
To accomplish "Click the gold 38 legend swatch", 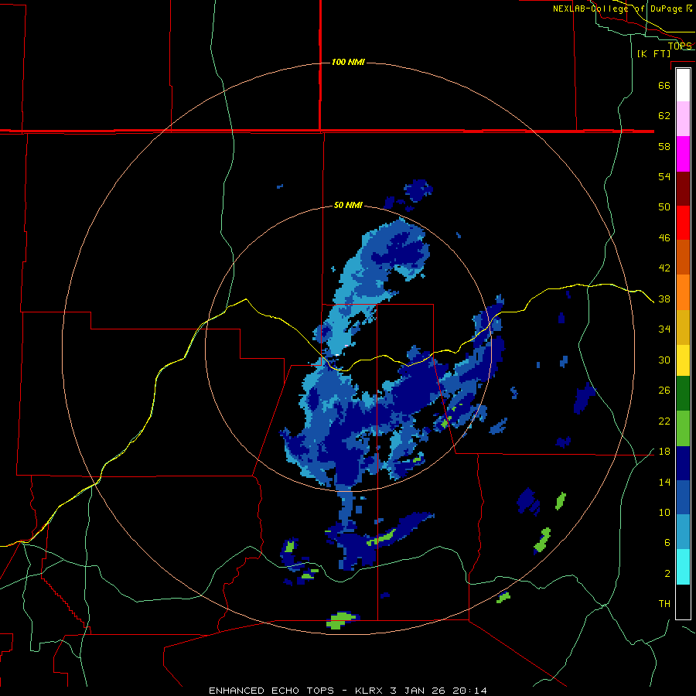I will (x=683, y=327).
